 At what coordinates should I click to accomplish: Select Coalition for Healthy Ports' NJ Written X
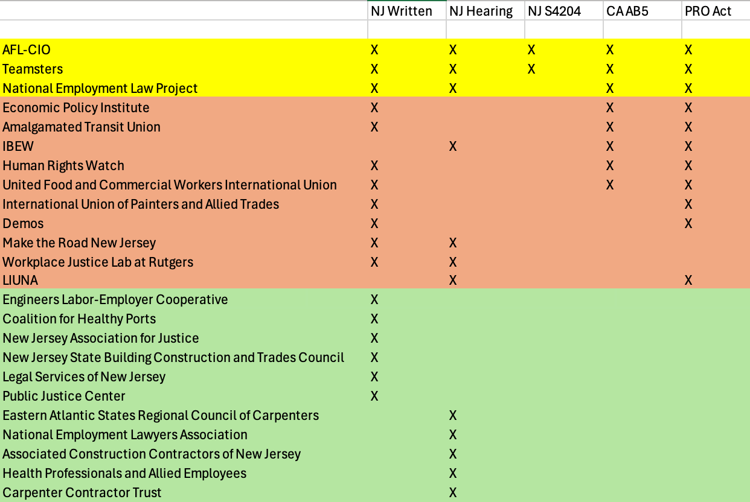(x=374, y=319)
